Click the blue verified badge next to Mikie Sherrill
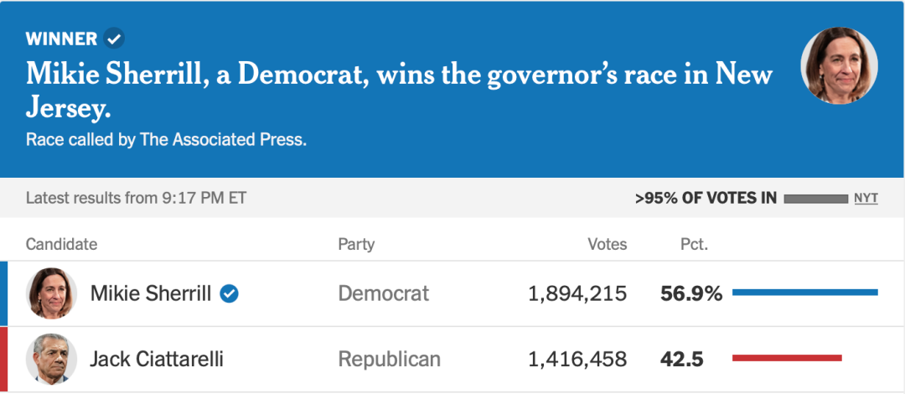Viewport: 905px width, 394px height. coord(229,293)
